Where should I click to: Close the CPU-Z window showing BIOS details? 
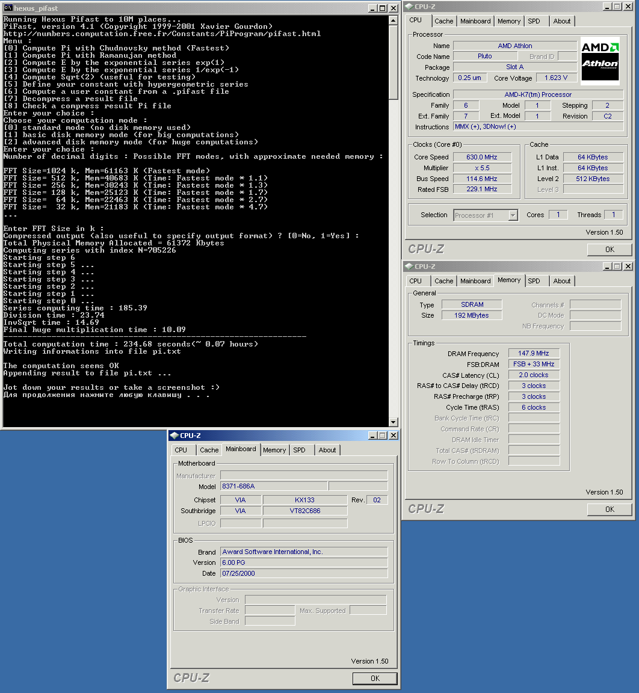[393, 436]
